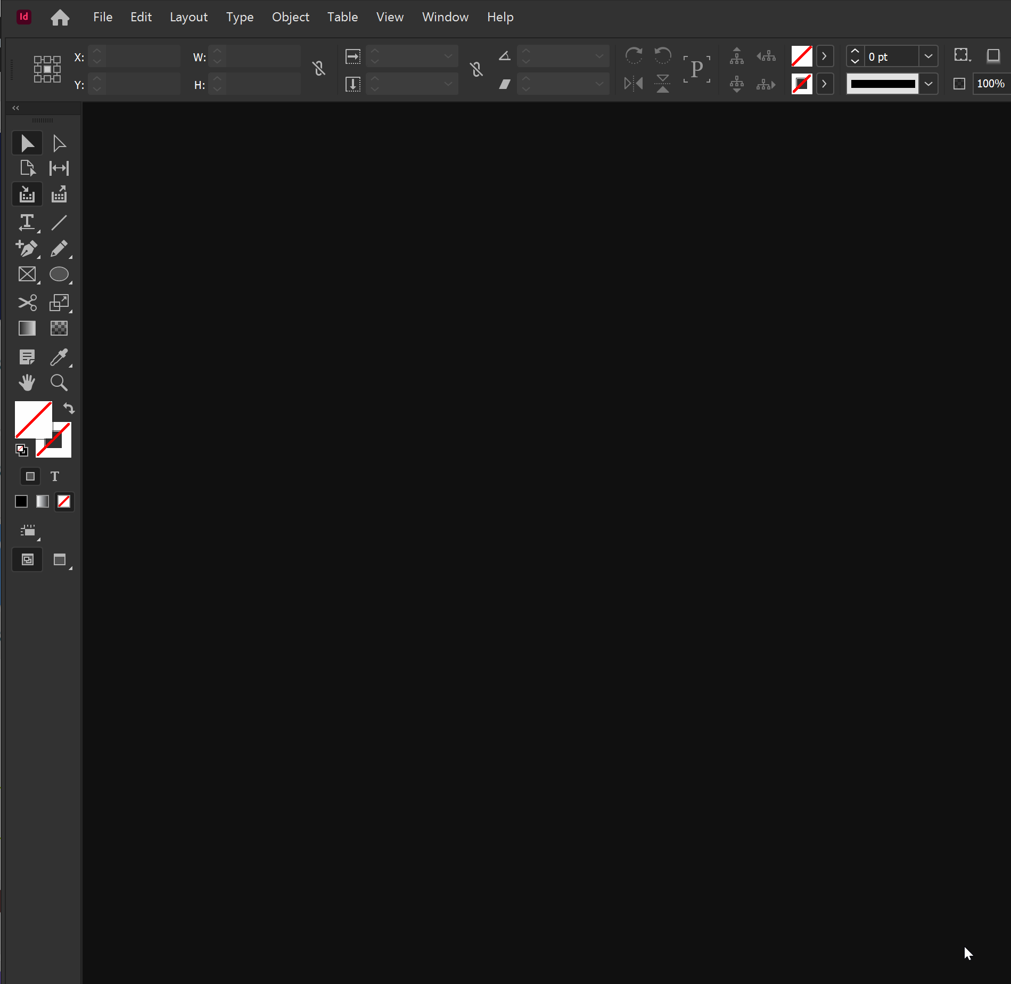Swap fill and stroke colors

coord(69,409)
